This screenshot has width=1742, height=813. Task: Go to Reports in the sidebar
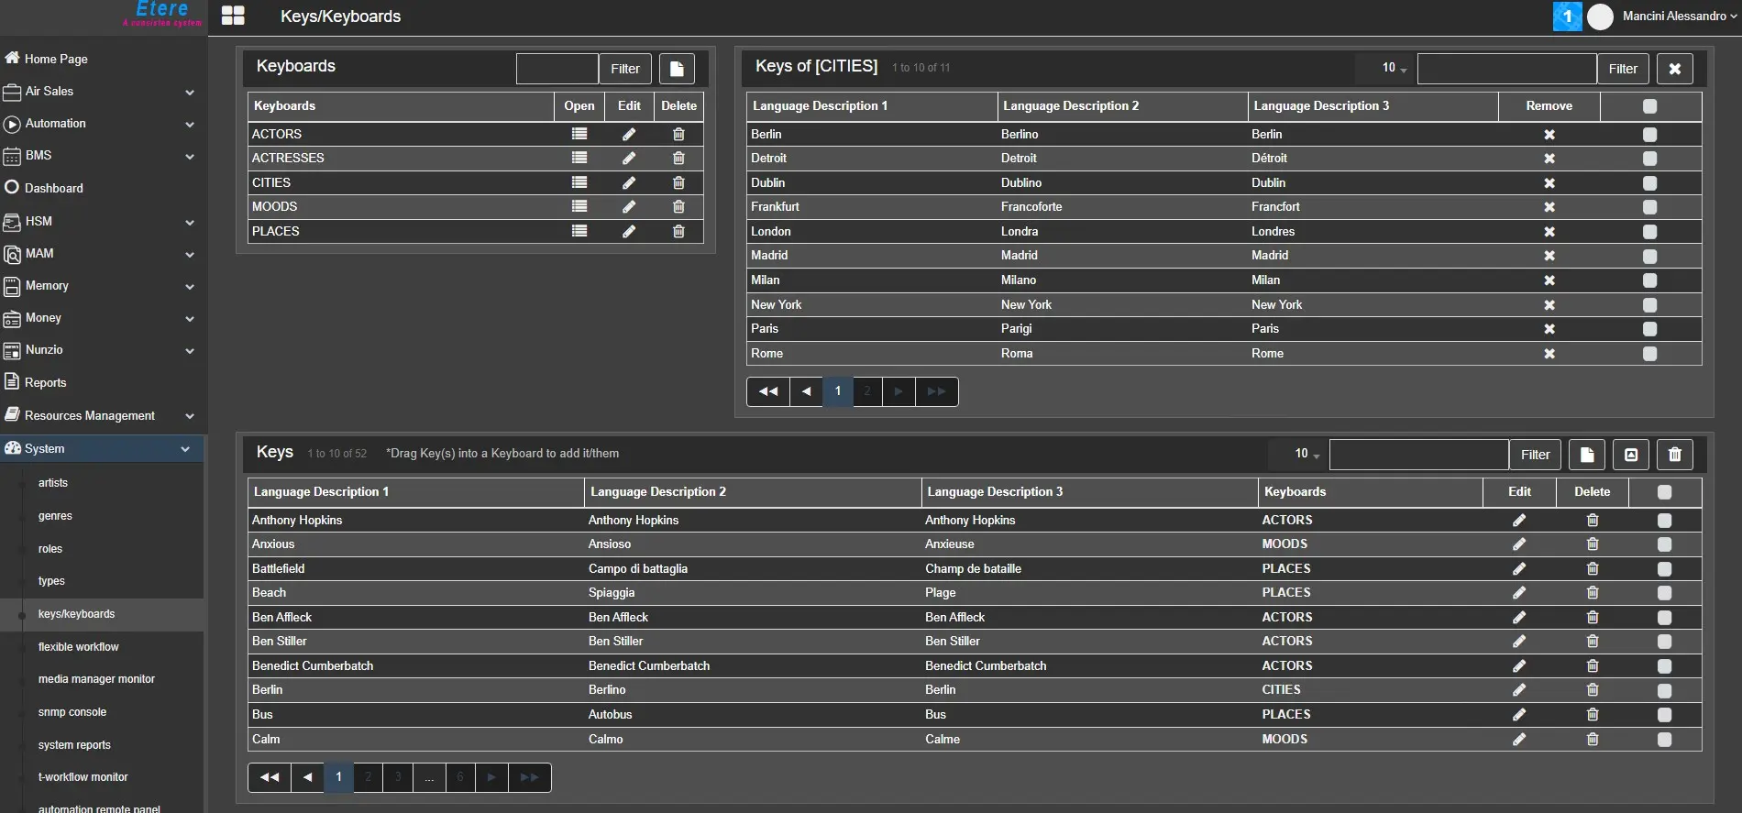[45, 383]
